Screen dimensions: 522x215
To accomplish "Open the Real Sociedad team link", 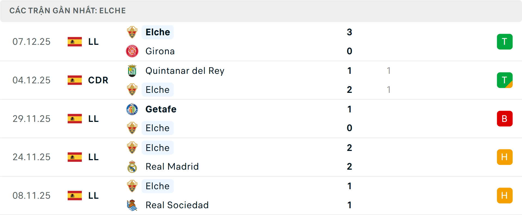I will 177,205.
